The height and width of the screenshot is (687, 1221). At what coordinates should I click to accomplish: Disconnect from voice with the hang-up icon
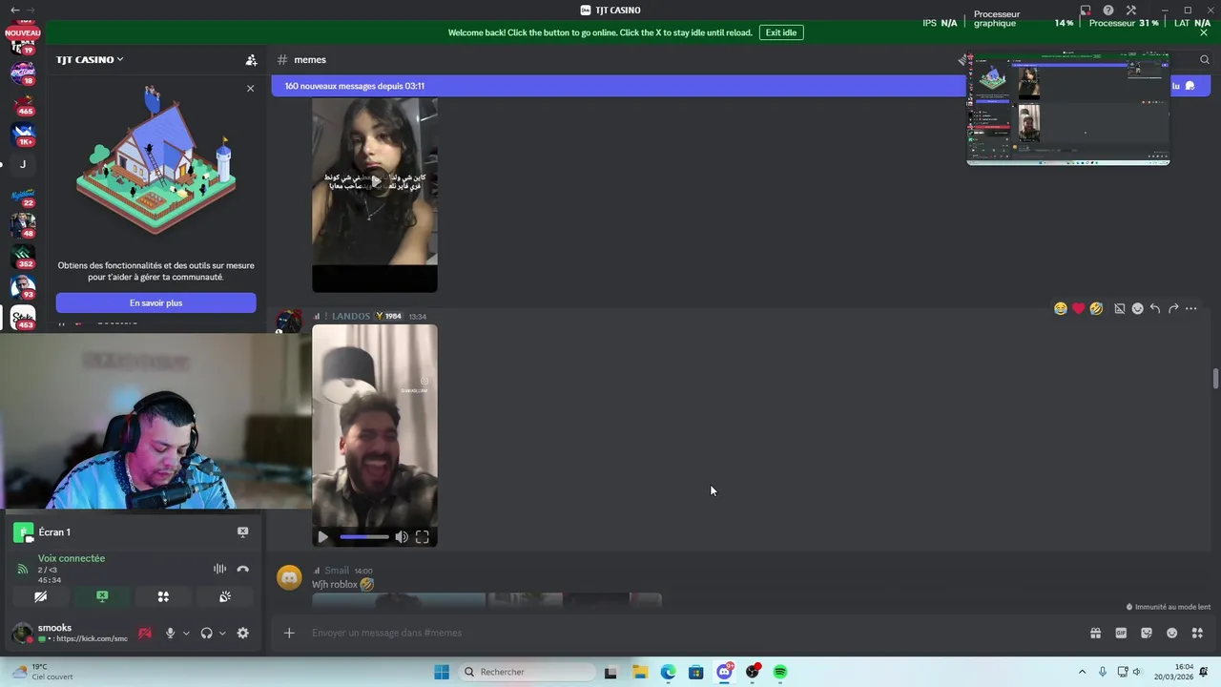tap(243, 569)
